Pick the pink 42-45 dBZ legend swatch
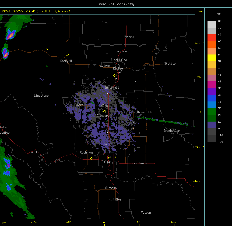Screen dimensions: 232x226 [x=212, y=78]
